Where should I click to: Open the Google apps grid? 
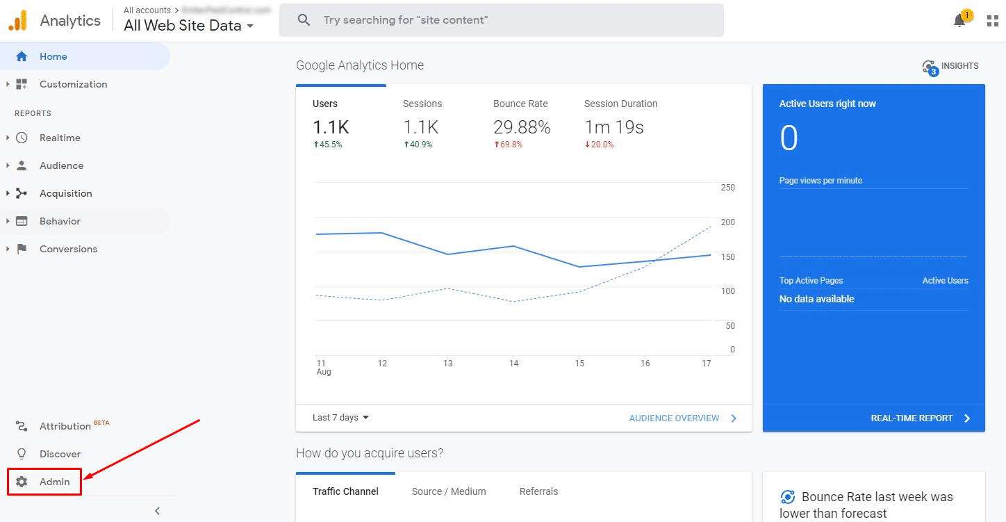pos(993,21)
